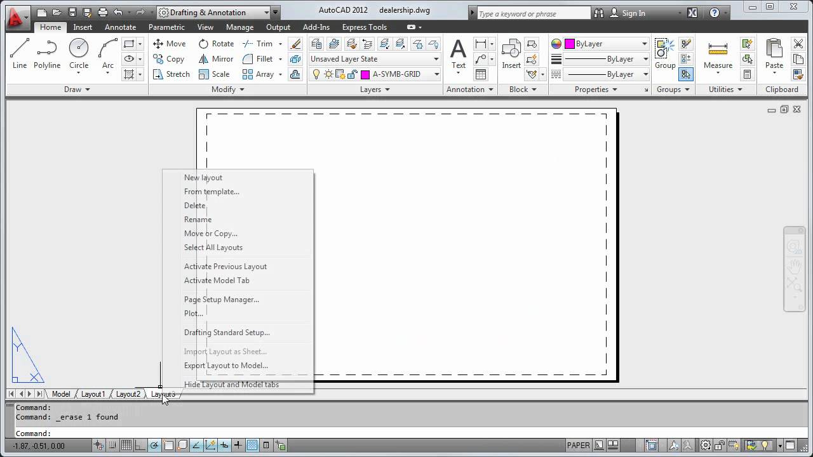Activate the Move command

click(169, 43)
